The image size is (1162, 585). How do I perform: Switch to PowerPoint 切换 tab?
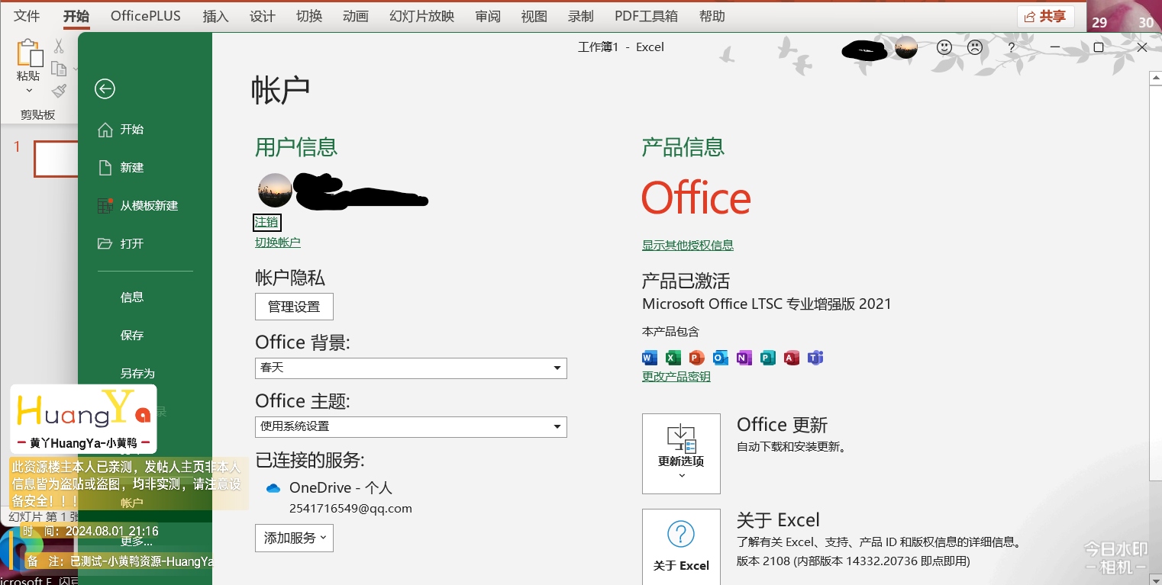click(x=309, y=16)
